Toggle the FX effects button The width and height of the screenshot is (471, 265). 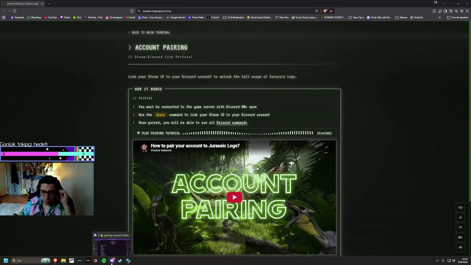pos(460,227)
